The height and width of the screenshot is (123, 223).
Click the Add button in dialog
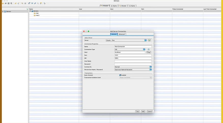coord(143,111)
